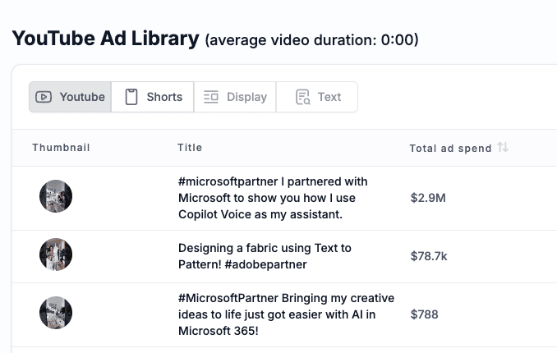The height and width of the screenshot is (353, 557).
Task: Select the Display tab
Action: pyautogui.click(x=235, y=97)
